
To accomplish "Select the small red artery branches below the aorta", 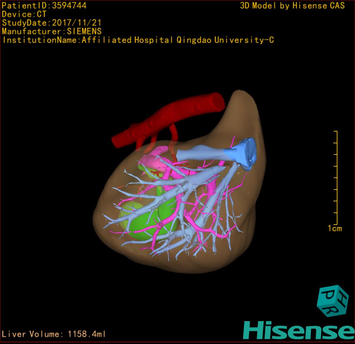I will 172,131.
